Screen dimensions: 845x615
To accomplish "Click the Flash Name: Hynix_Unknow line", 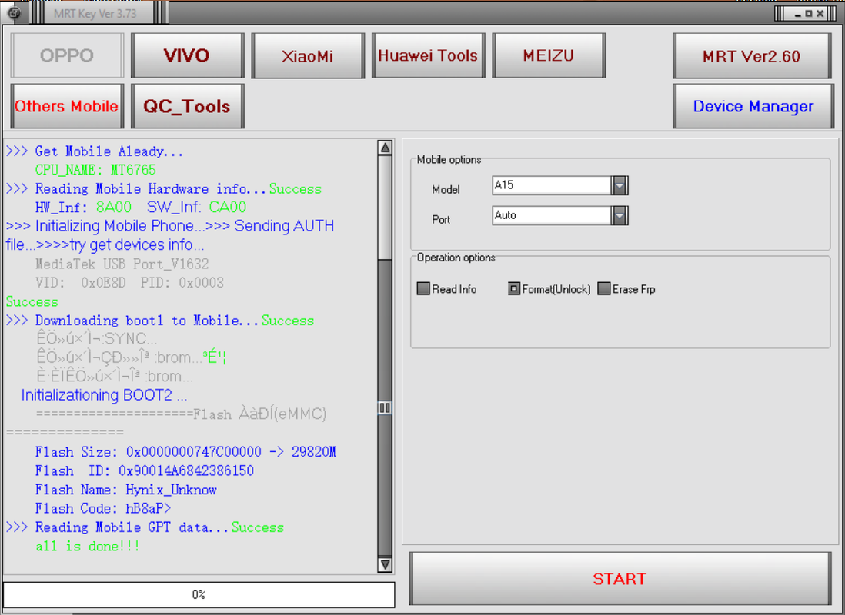I will 126,490.
